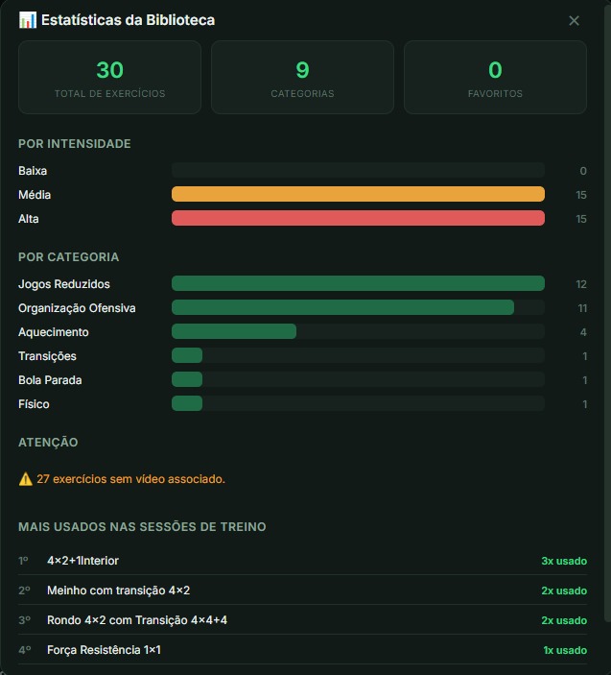
Task: Click the 1x usado label
Action: 565,650
